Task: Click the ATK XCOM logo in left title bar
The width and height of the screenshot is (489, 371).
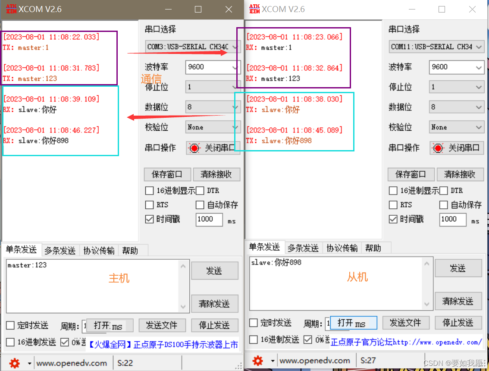Action: pos(11,9)
